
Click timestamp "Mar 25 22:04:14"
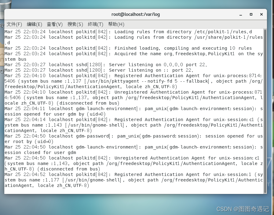(25, 120)
